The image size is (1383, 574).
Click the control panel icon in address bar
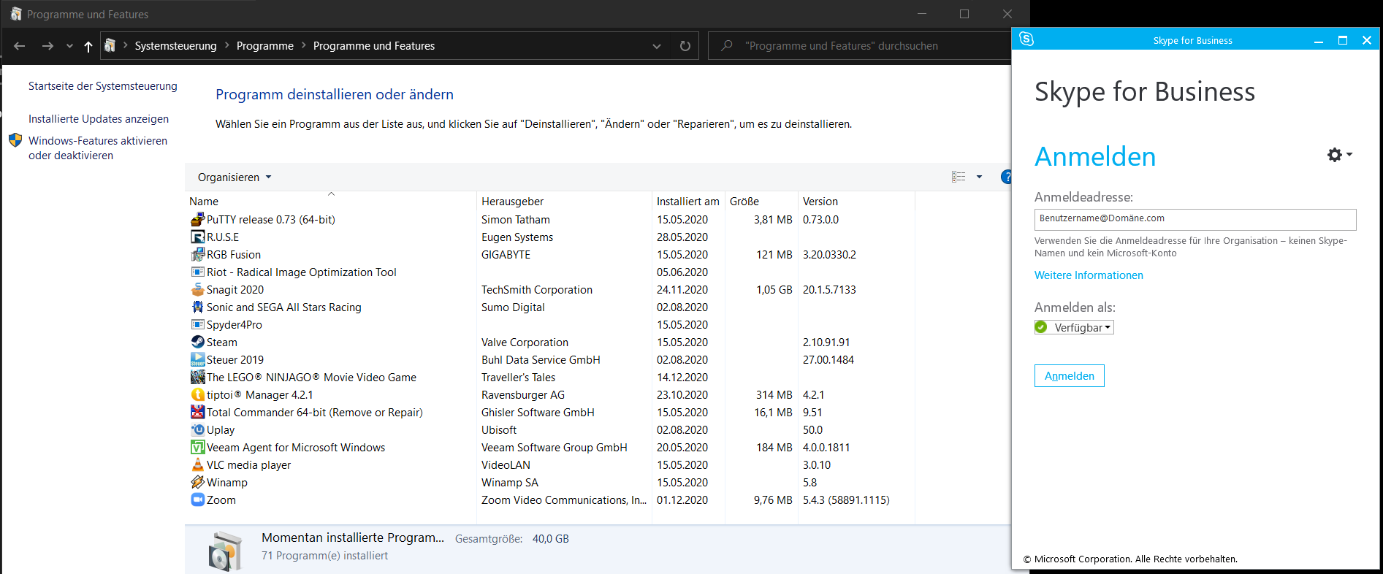click(x=110, y=46)
